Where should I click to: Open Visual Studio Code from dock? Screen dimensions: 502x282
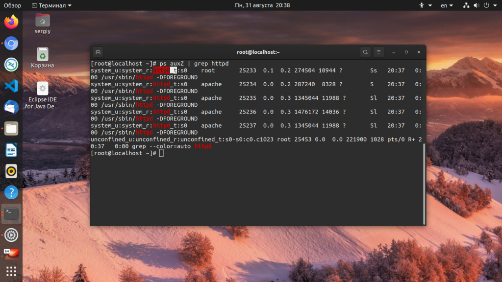11,86
